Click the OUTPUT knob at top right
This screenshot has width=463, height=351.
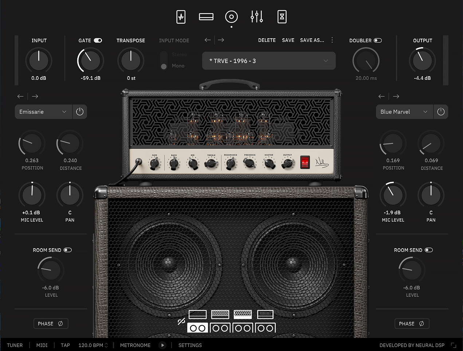click(422, 61)
